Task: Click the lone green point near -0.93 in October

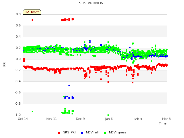Action: pos(32,111)
